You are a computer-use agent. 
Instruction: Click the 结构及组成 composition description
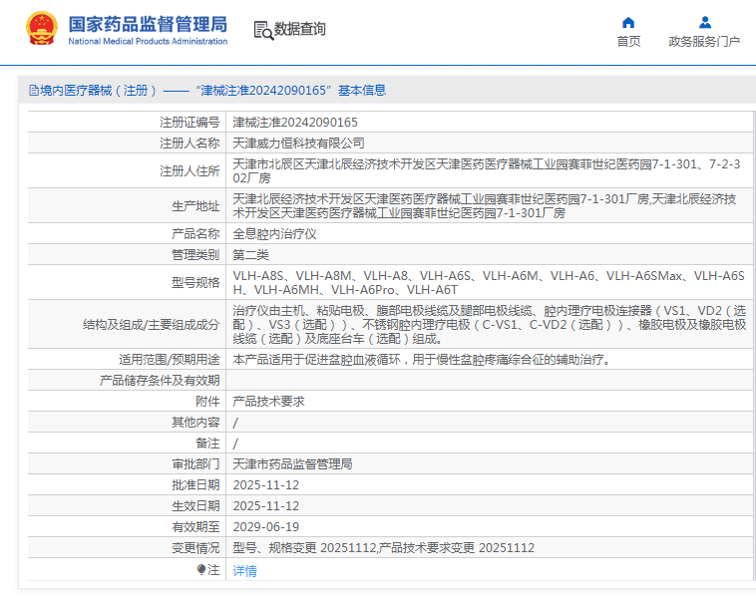pyautogui.click(x=490, y=324)
